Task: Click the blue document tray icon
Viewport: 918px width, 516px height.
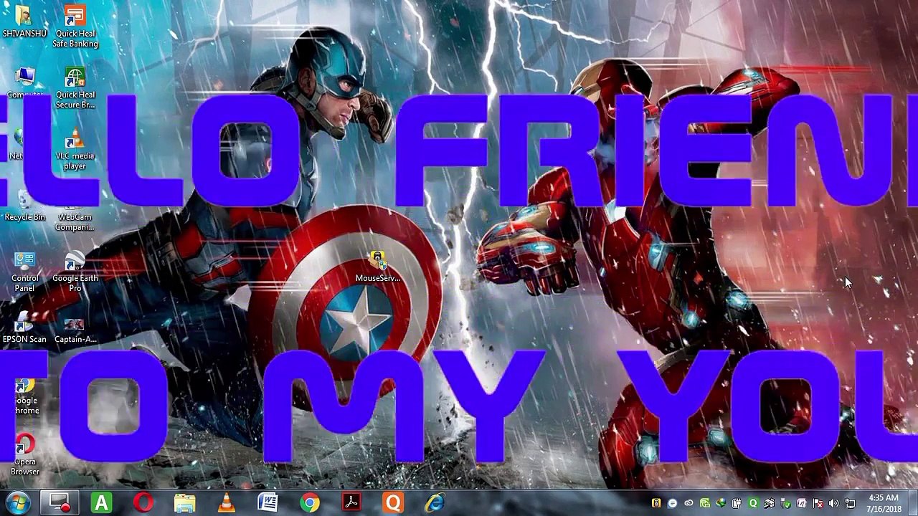Action: click(672, 504)
